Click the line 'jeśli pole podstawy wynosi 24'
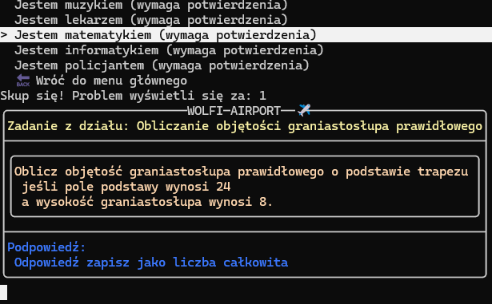This screenshot has width=492, height=304. [126, 187]
